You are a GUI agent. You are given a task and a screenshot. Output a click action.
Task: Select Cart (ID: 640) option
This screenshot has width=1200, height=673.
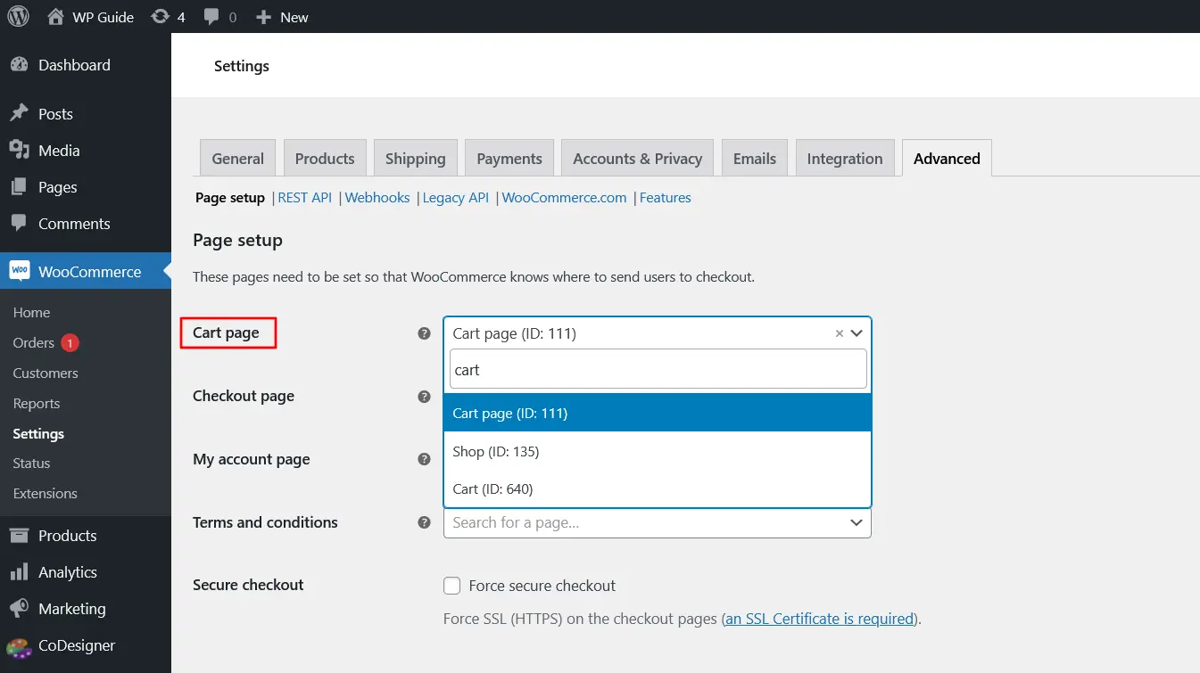(658, 488)
